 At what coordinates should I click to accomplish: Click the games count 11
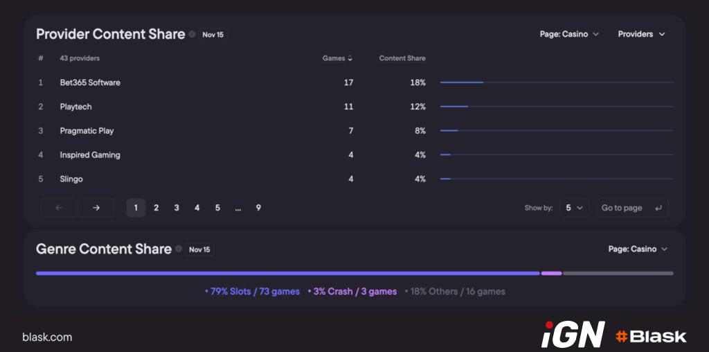[x=349, y=106]
